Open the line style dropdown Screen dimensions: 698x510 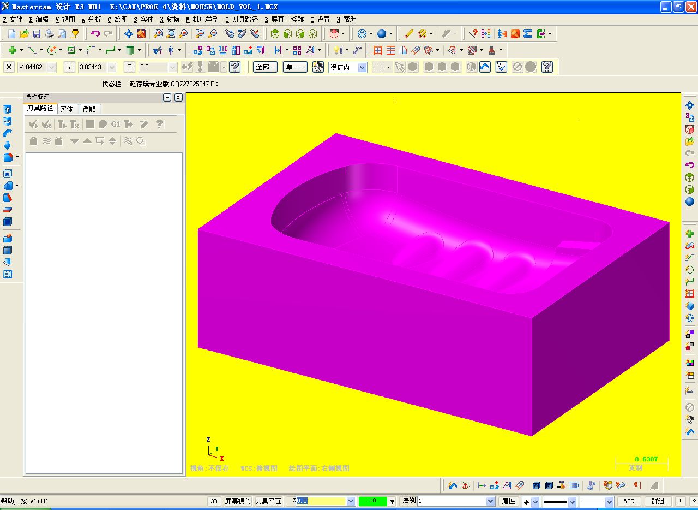(x=572, y=502)
